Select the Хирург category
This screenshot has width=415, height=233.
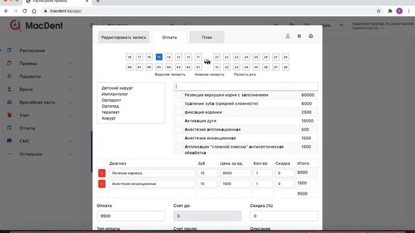click(x=109, y=118)
